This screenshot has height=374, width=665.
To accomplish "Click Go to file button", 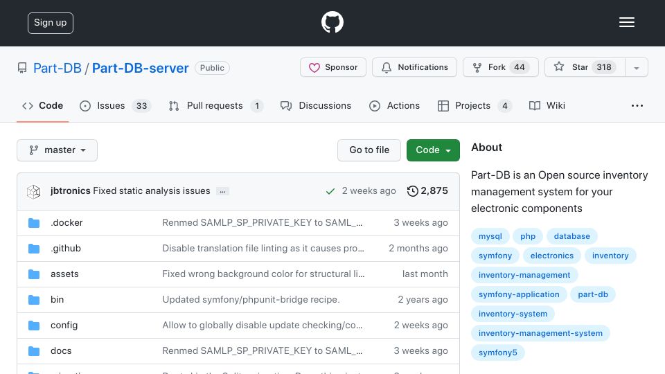I will (x=369, y=150).
